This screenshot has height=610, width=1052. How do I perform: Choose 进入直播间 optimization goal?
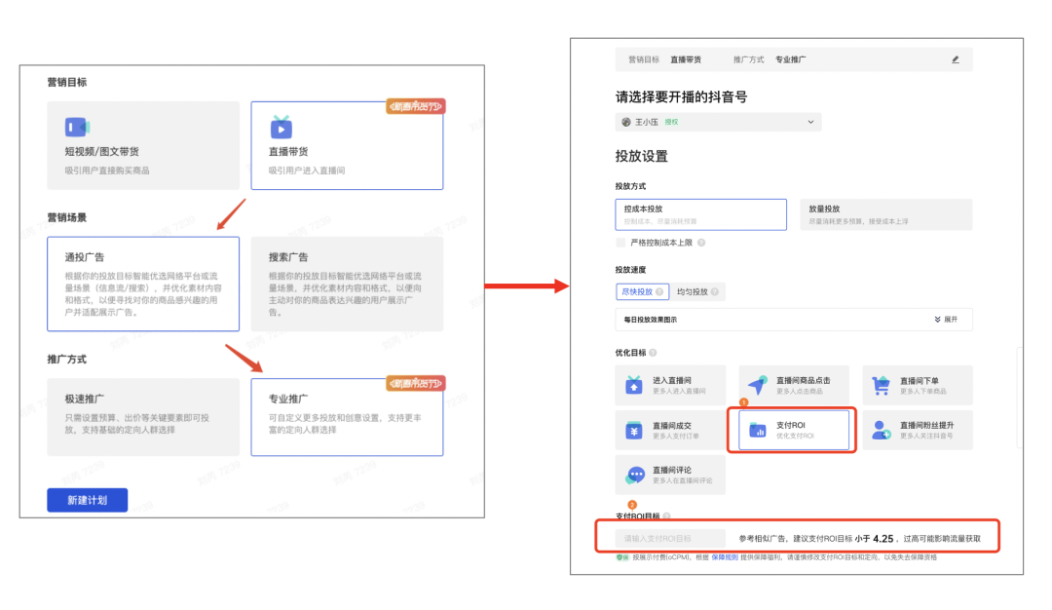tap(670, 385)
